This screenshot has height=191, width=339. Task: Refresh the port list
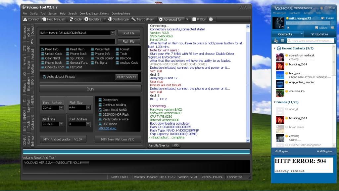click(57, 103)
